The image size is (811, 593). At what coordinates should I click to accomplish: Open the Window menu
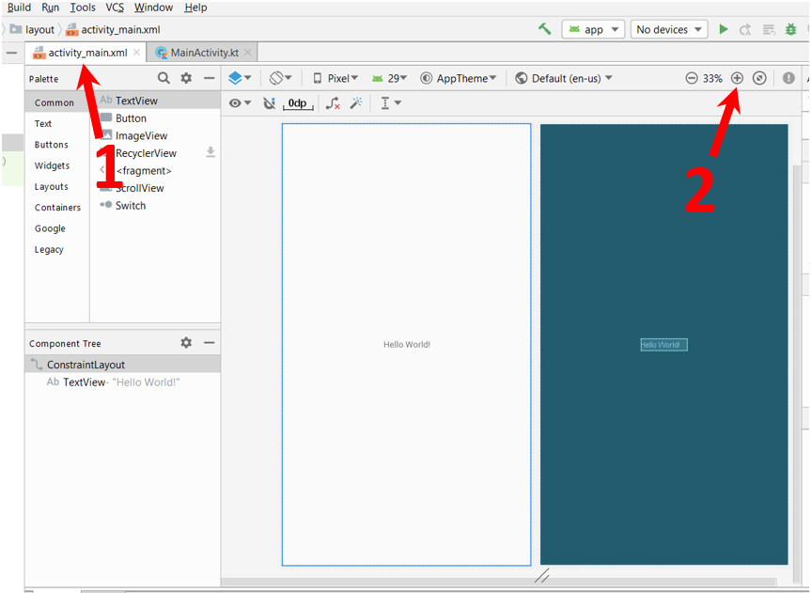[153, 8]
